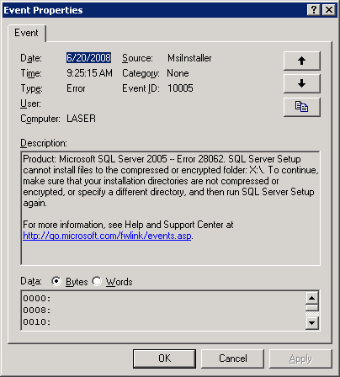Open the question mark help button
The image size is (340, 377).
click(x=314, y=10)
